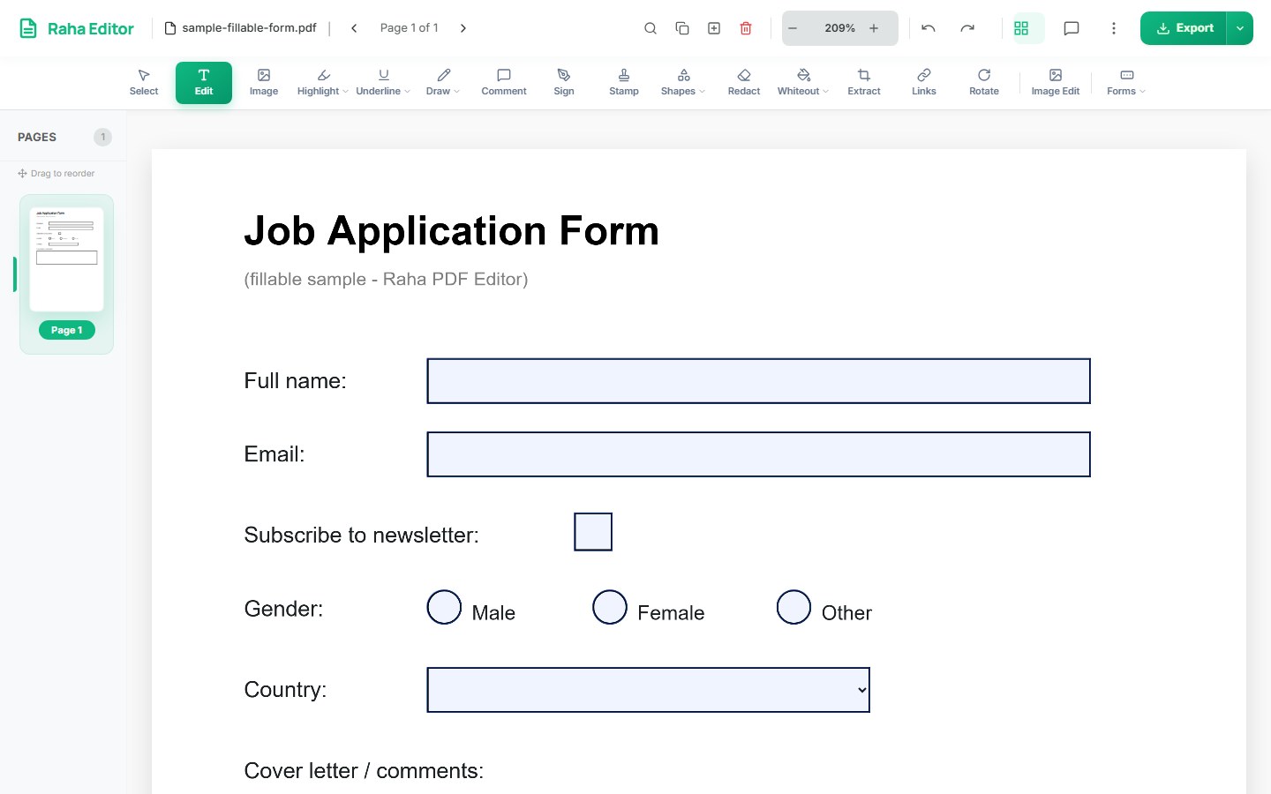Click the add page icon
This screenshot has width=1271, height=794.
coord(714,28)
